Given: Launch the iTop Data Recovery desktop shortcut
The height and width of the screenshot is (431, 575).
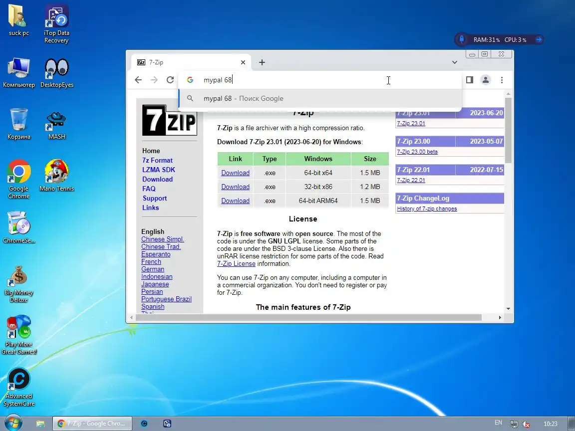Looking at the screenshot, I should click(x=56, y=23).
